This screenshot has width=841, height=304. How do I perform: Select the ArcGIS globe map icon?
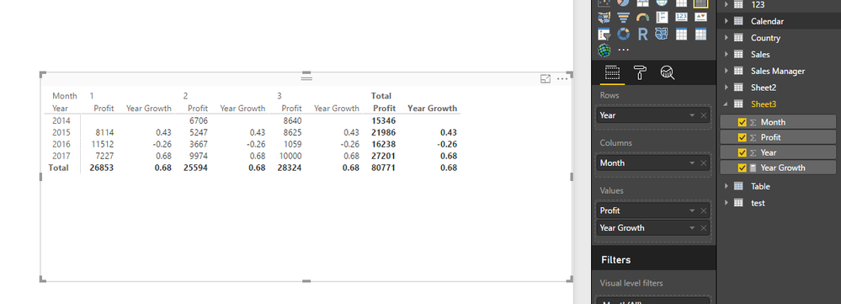coord(604,51)
